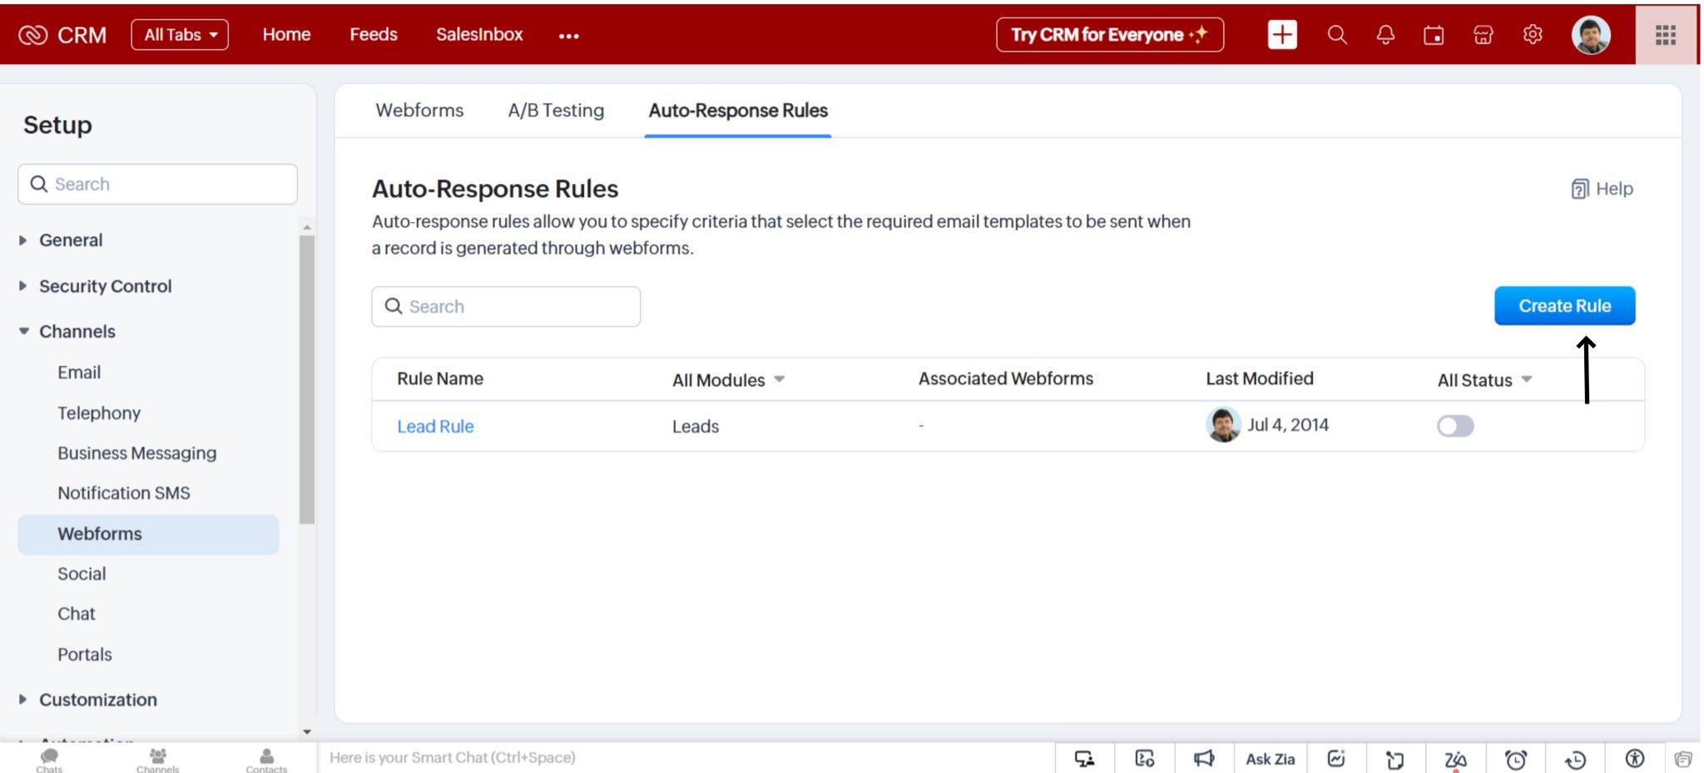Disable the Lead Rule status toggle

point(1455,426)
